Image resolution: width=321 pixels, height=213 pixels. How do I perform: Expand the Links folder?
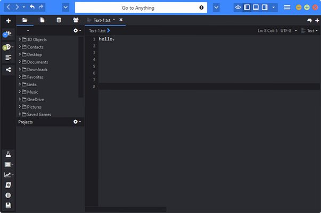coord(20,84)
